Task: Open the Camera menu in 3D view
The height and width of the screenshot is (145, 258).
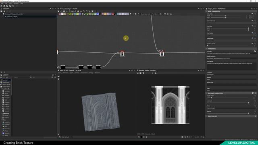Action: 77,73
